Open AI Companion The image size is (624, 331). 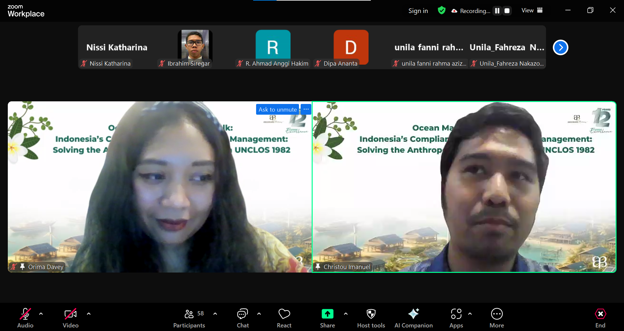(414, 318)
